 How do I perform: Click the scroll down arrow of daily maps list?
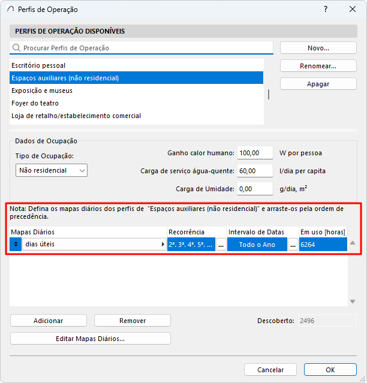click(353, 301)
